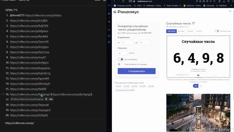Open rollercoin link Gopogach
This screenshot has height=132, width=234.
point(30,110)
